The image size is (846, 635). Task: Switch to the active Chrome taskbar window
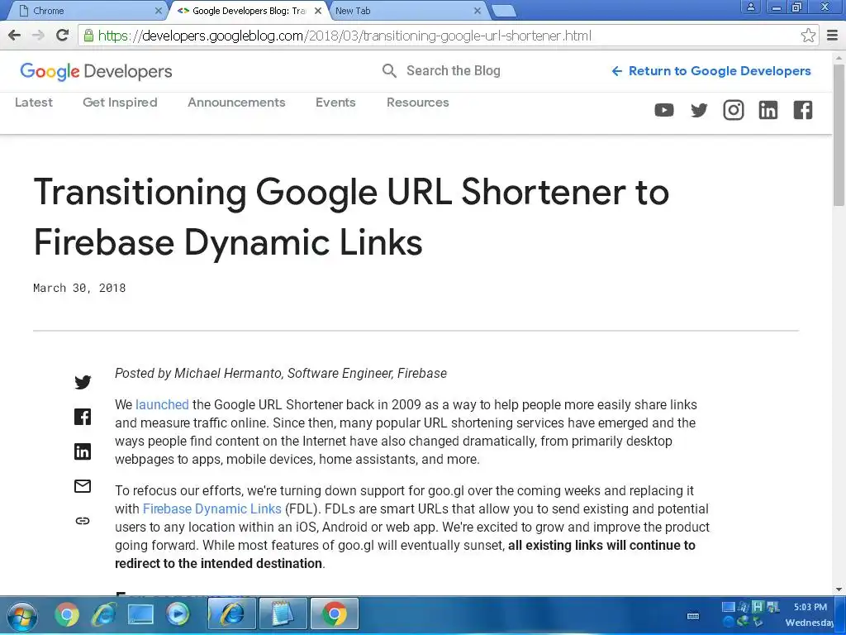pyautogui.click(x=335, y=614)
